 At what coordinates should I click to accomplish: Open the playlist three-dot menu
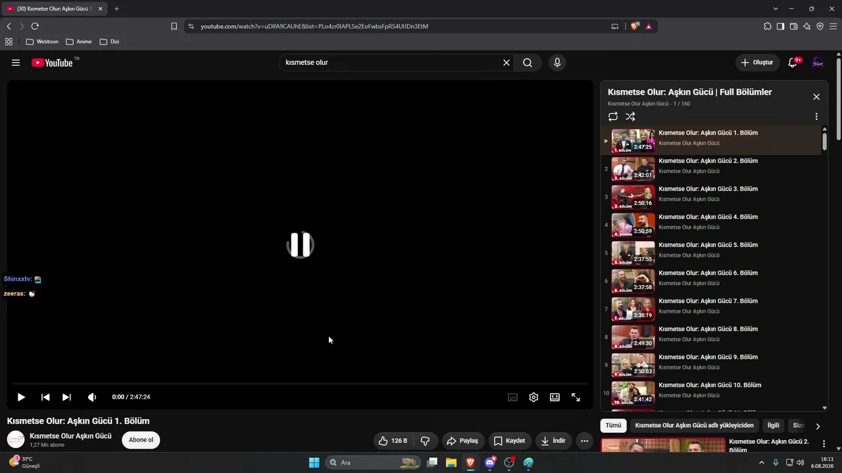pos(816,116)
